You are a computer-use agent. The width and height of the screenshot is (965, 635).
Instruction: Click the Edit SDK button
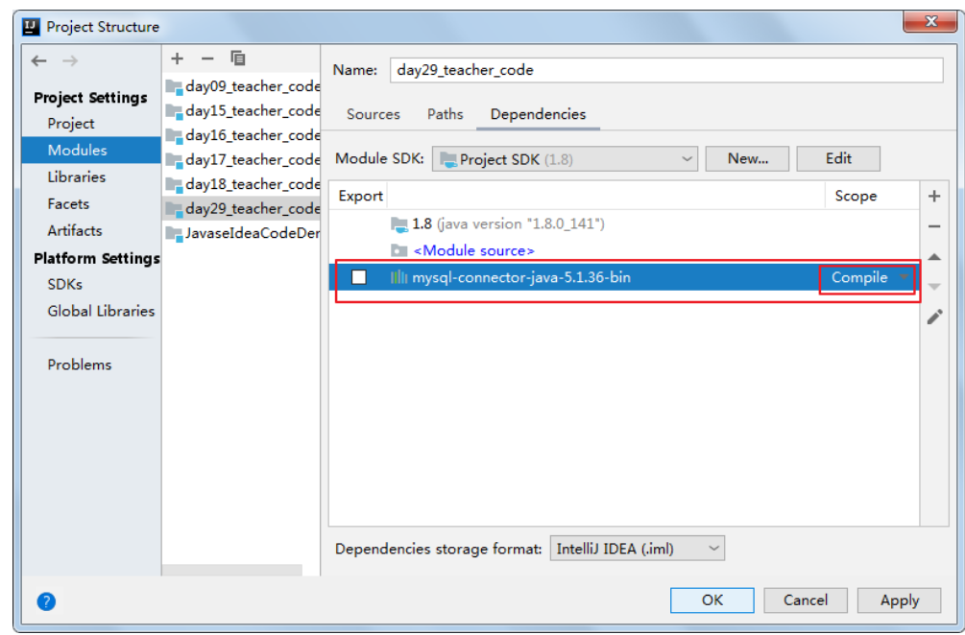click(838, 158)
